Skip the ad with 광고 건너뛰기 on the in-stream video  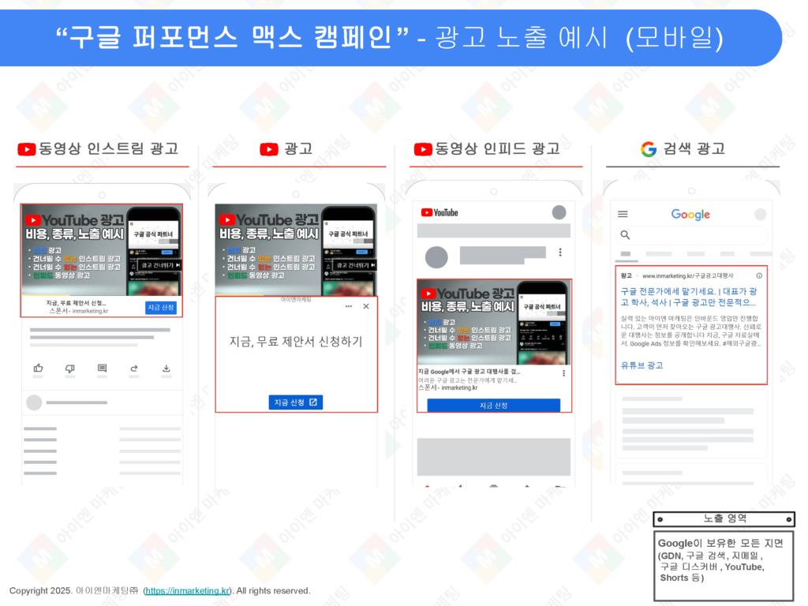pos(160,265)
